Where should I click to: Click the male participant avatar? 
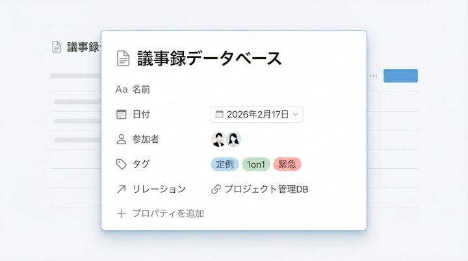218,140
